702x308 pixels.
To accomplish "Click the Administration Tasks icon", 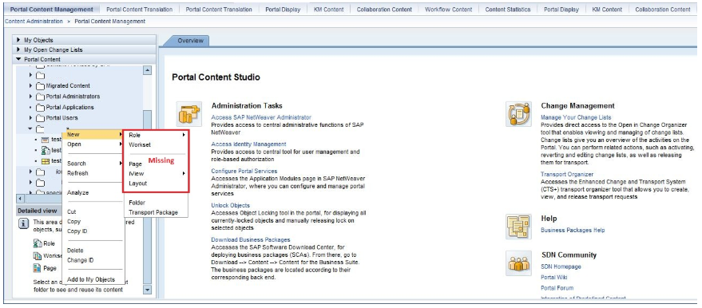I will (x=189, y=114).
